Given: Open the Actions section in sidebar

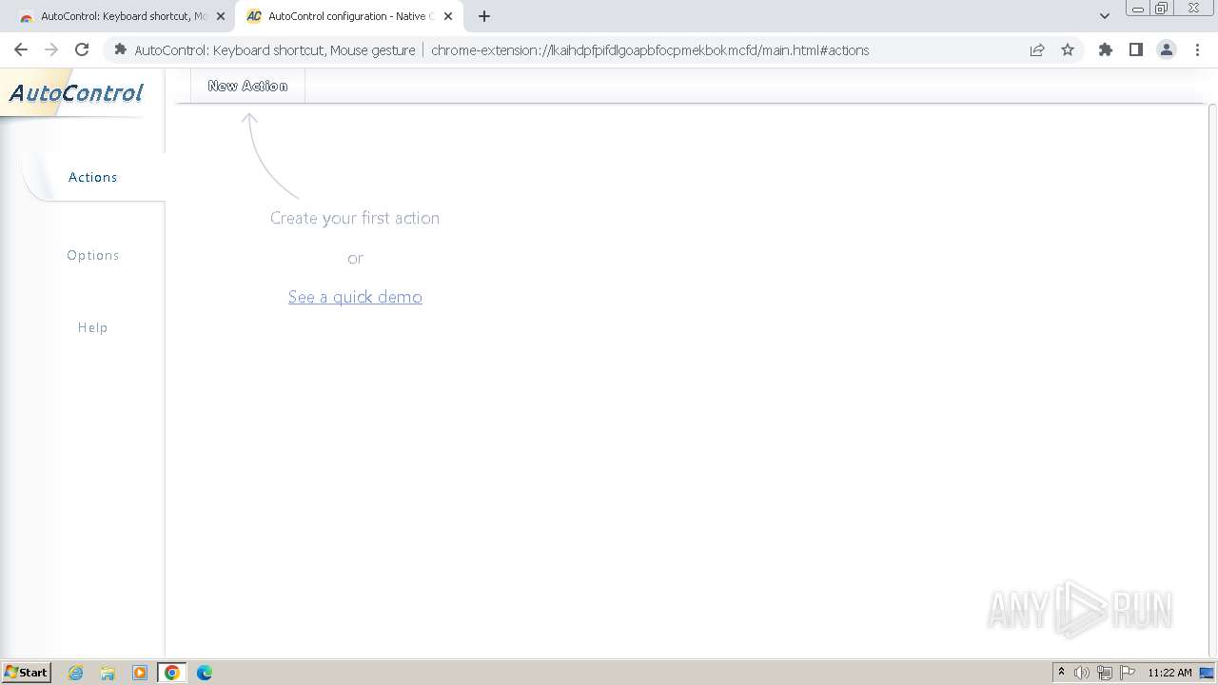Looking at the screenshot, I should pyautogui.click(x=93, y=177).
